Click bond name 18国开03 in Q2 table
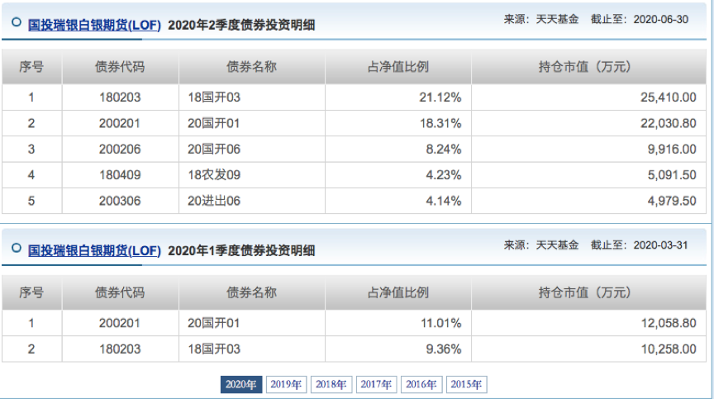Screen dimensions: 714x399 coord(214,97)
